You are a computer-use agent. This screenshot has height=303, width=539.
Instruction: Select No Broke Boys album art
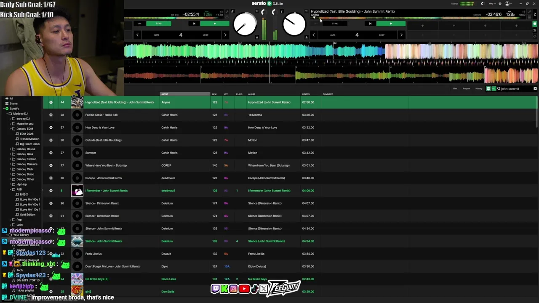click(x=77, y=279)
